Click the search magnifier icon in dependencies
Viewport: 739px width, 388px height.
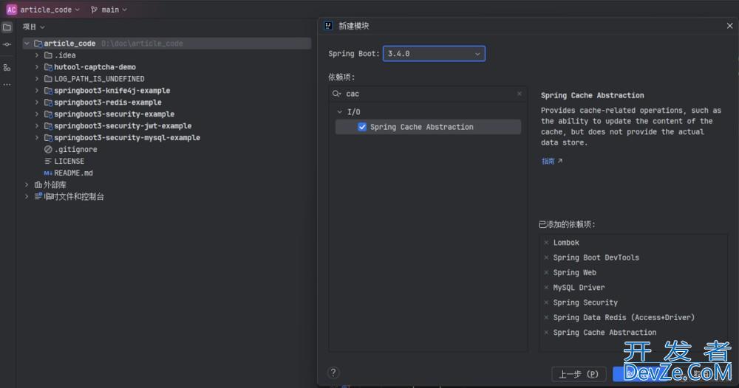(336, 94)
